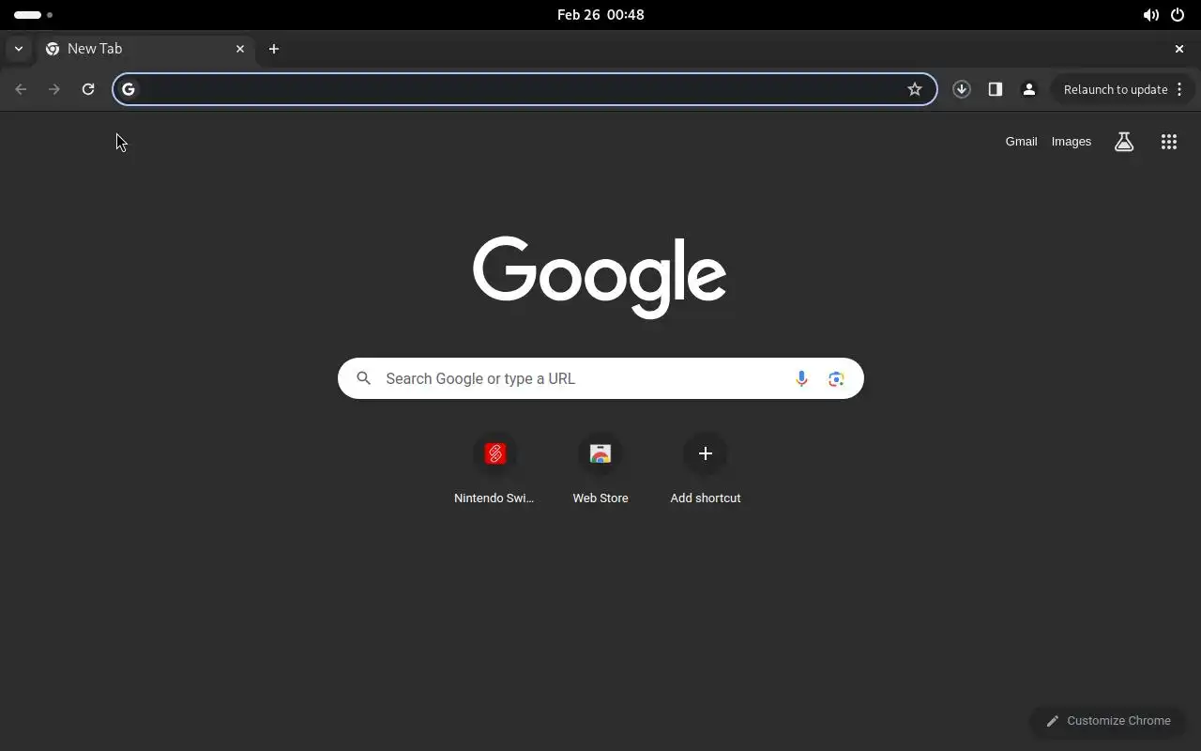Viewport: 1201px width, 751px height.
Task: Click the Google icon in the address bar
Action: click(x=129, y=89)
